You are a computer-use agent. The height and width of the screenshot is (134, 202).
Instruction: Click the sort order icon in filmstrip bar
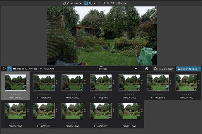tap(4, 69)
